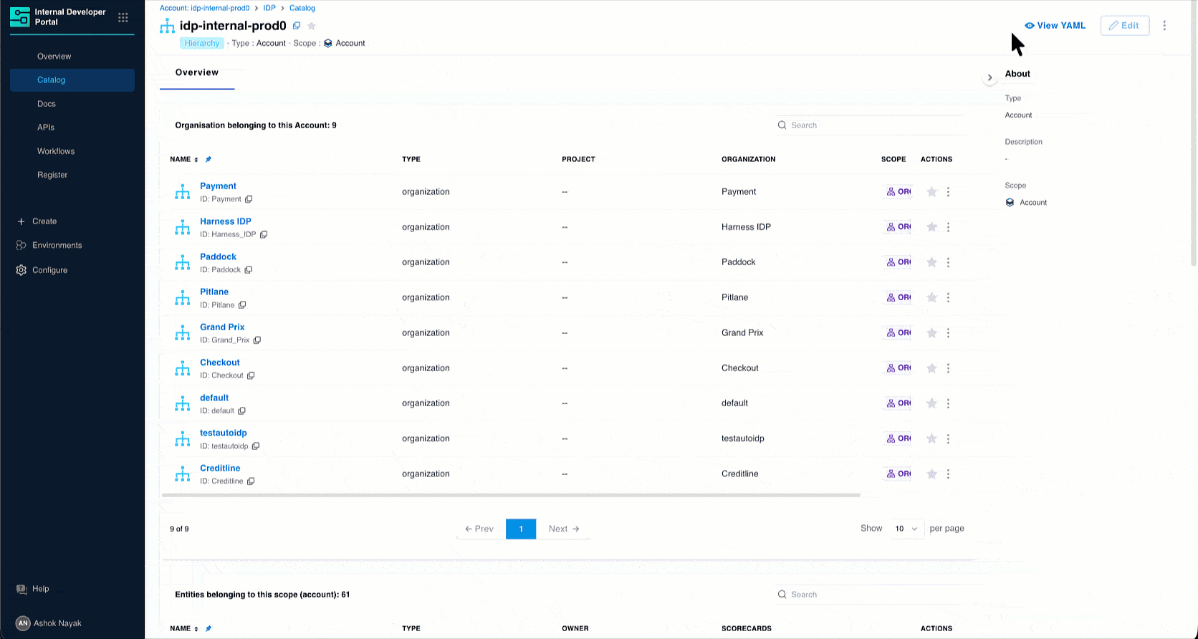1198x639 pixels.
Task: Open the Grand Prix organization link
Action: tap(222, 327)
